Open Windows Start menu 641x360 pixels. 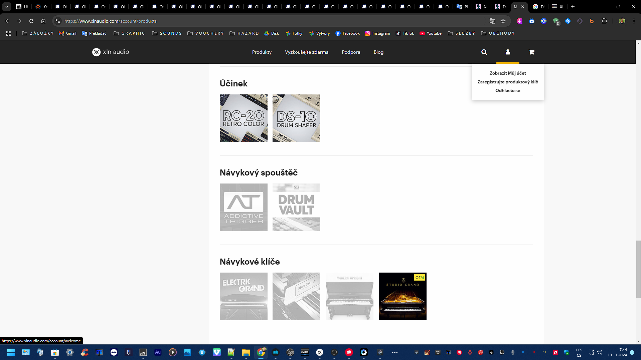(11, 352)
